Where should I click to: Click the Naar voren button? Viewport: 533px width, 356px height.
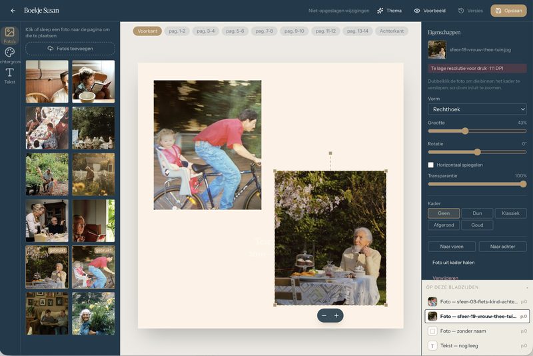pyautogui.click(x=452, y=247)
